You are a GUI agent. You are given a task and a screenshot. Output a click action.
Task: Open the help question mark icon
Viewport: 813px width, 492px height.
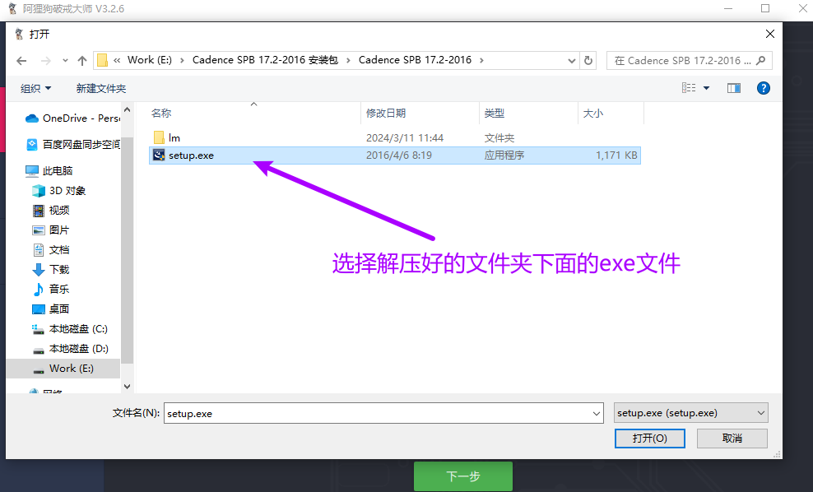[x=764, y=88]
